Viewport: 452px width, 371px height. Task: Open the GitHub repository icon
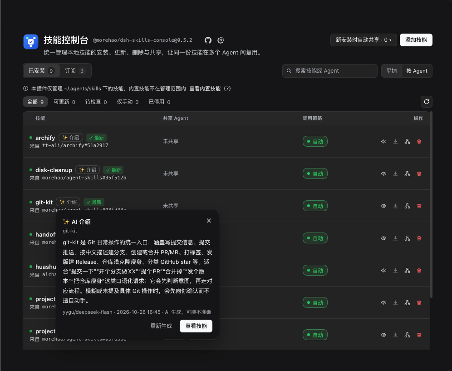pos(208,40)
